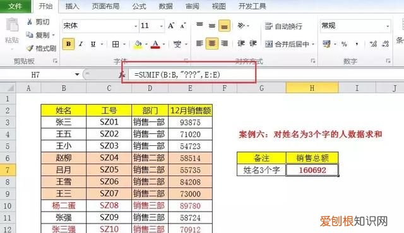Click the cell borders icon

[116, 44]
